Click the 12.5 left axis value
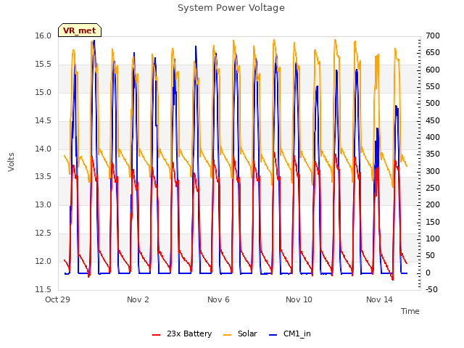Viewport: 464px width, 348px height. (x=43, y=233)
